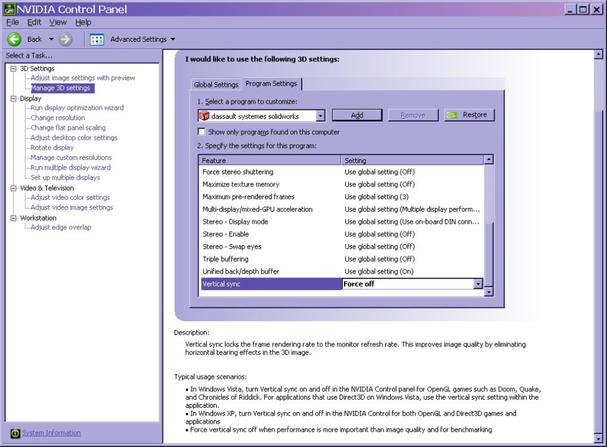The width and height of the screenshot is (607, 447).
Task: Switch to the Global Settings tab
Action: 216,84
